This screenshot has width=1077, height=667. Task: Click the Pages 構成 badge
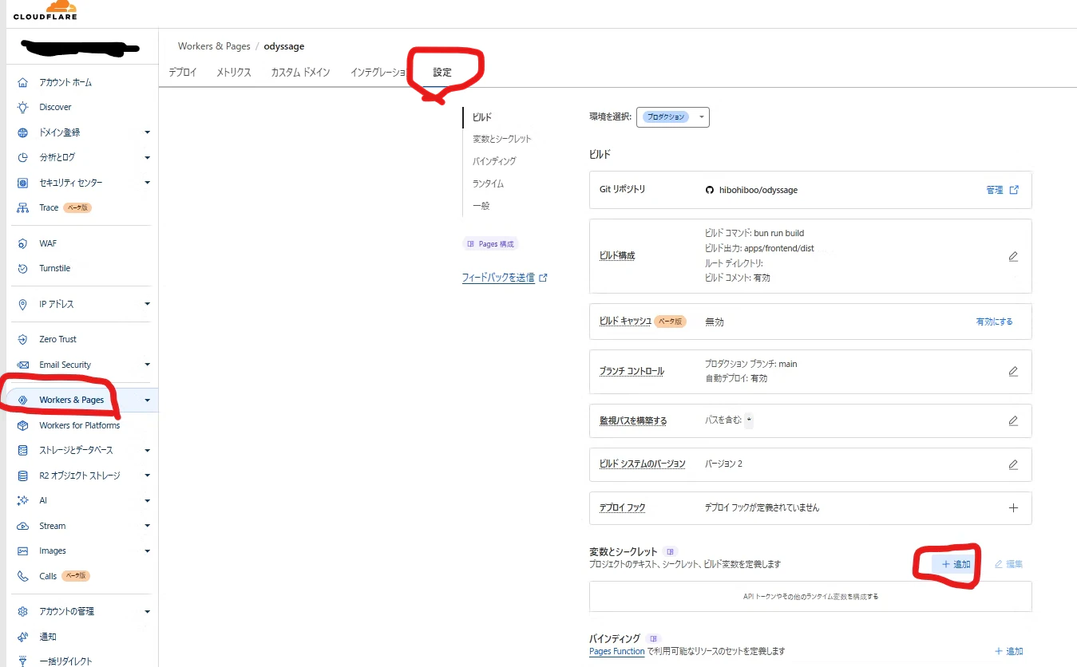[x=490, y=244]
